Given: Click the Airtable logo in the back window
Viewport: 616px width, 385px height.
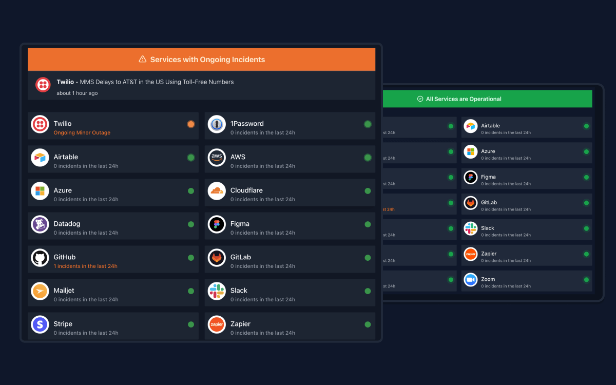Looking at the screenshot, I should click(471, 126).
